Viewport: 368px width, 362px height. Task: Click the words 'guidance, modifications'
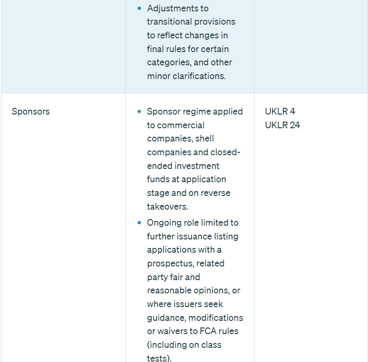click(x=195, y=318)
